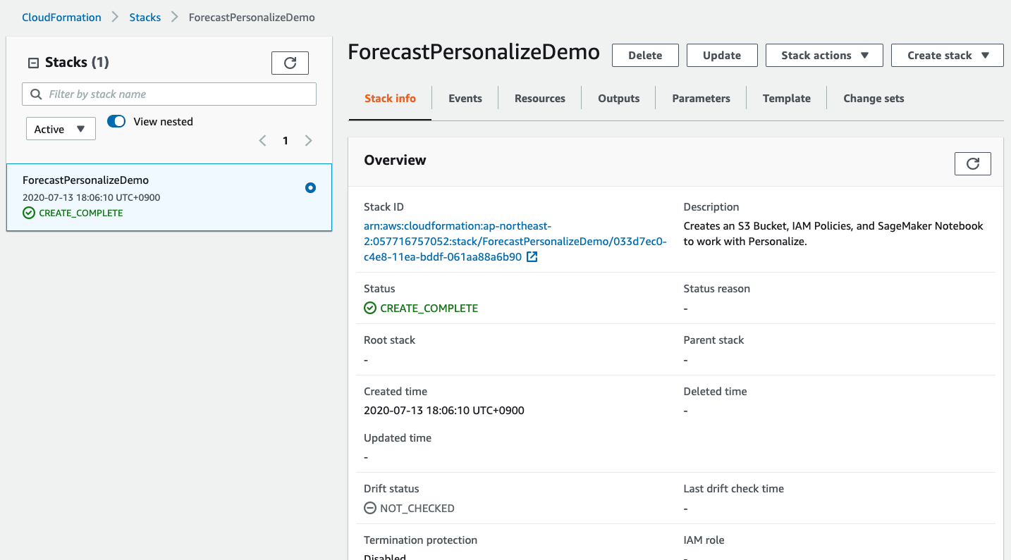
Task: Click the page number 1 indicator
Action: click(x=286, y=140)
